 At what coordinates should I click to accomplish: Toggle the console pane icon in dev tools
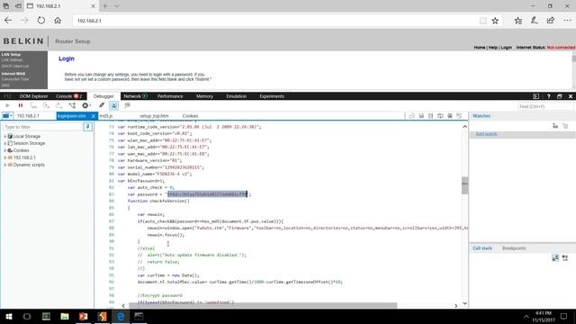point(536,96)
